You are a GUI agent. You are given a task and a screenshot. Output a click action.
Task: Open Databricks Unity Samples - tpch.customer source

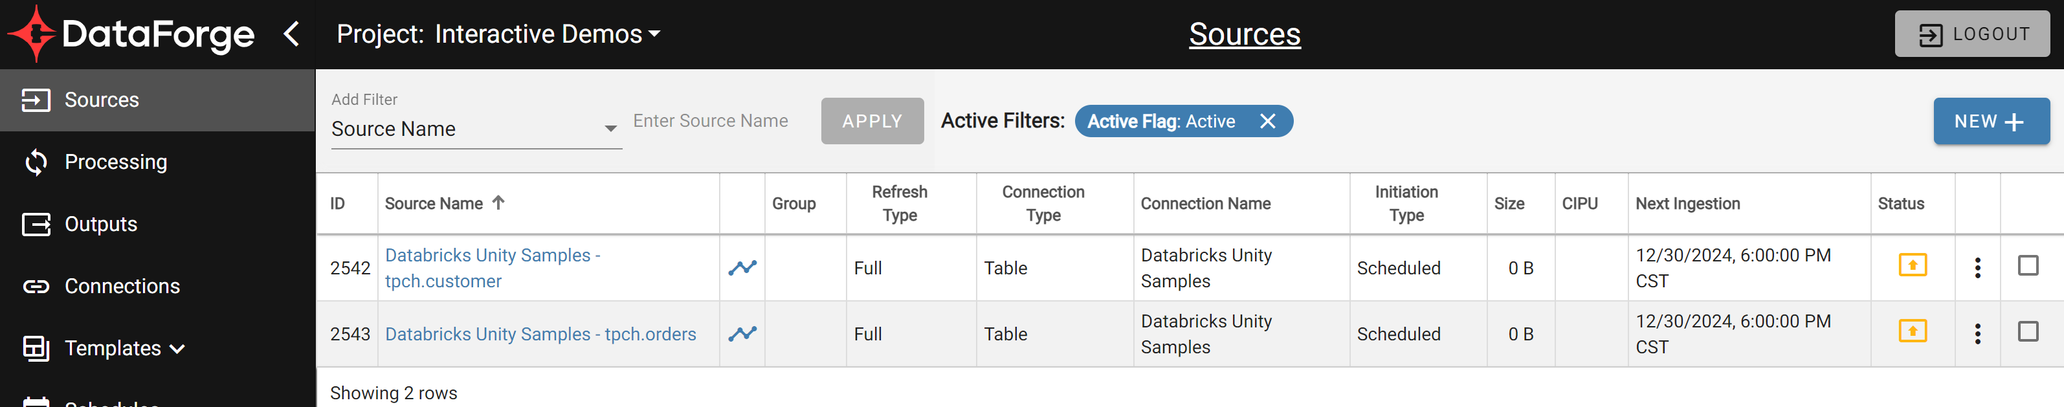coord(492,268)
